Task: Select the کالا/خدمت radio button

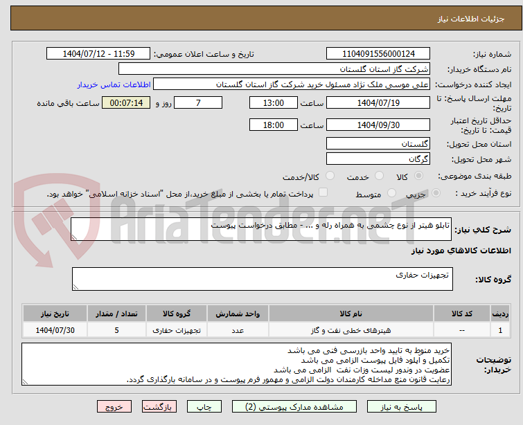Action: click(330, 176)
